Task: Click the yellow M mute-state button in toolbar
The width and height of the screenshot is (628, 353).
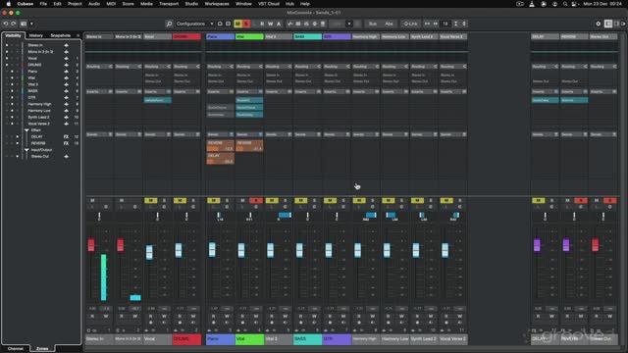Action: (x=237, y=24)
